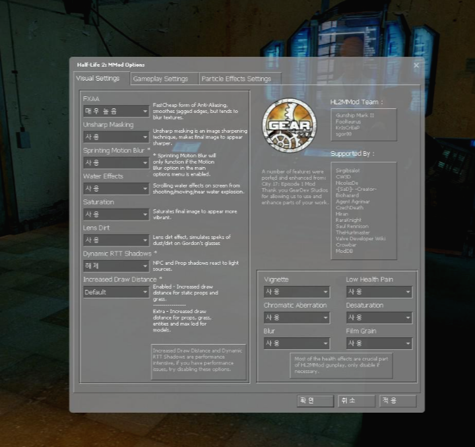Select 'Sirgibsalot' in Supported By list
This screenshot has height=447, width=475.
[x=348, y=170]
